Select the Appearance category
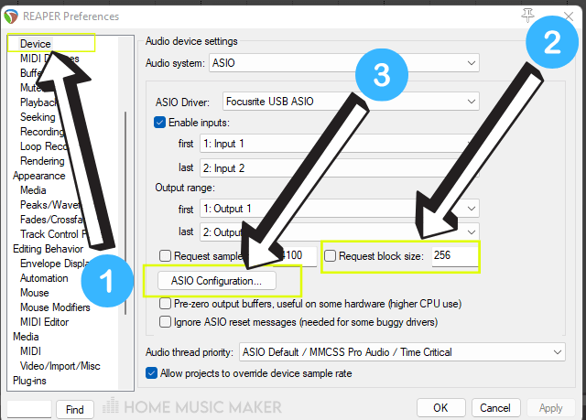586x420 pixels. coord(38,176)
